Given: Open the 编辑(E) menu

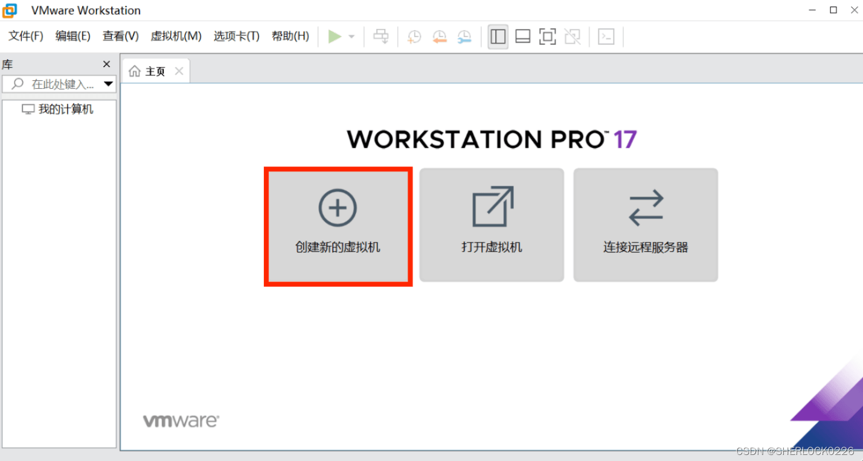Looking at the screenshot, I should [x=73, y=36].
